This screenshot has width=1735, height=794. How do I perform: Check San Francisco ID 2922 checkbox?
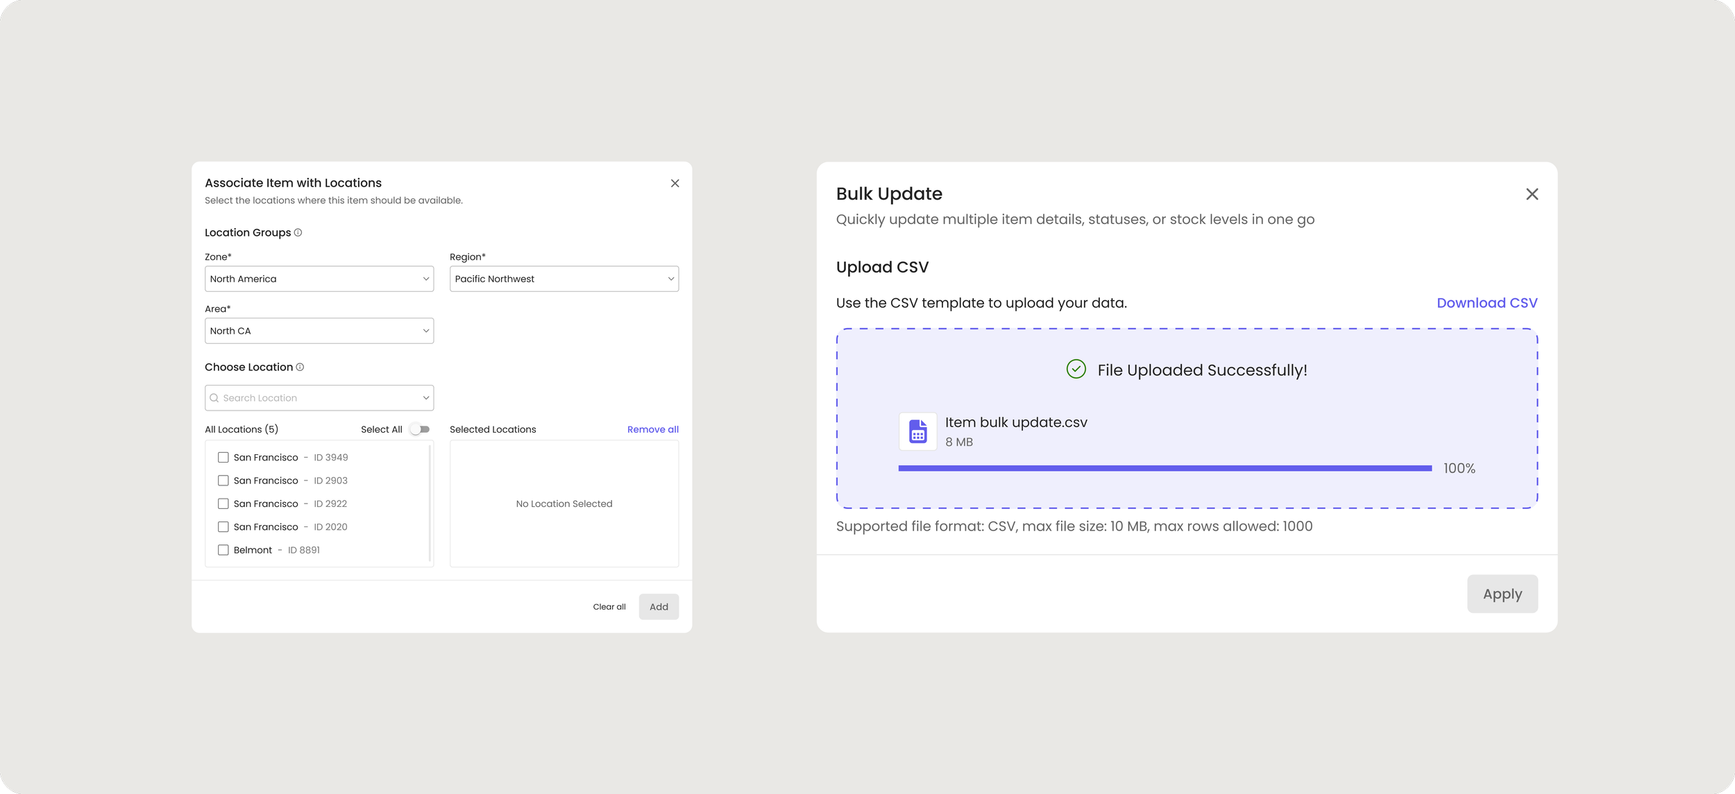pos(223,503)
